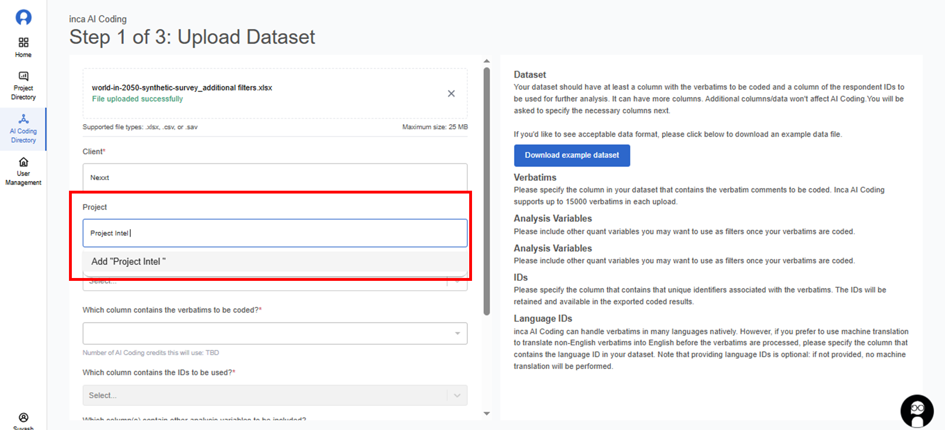
Task: Click the Step 1 of 3 heading
Action: tap(192, 37)
